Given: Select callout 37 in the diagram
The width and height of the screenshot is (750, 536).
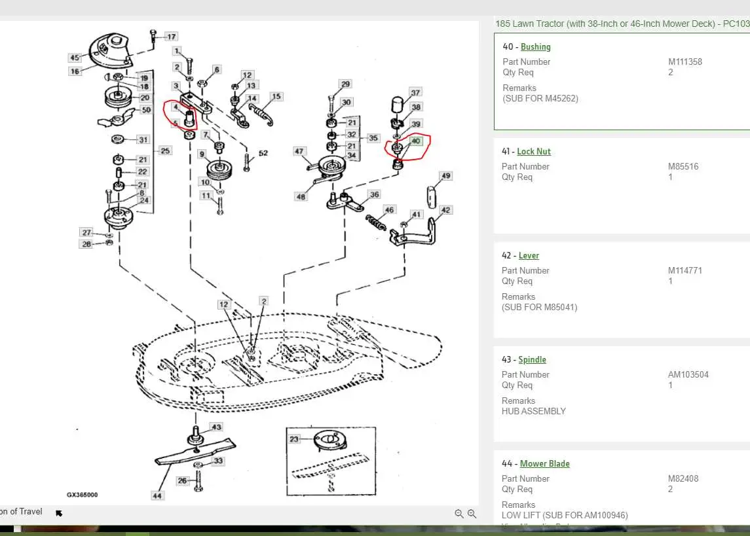Looking at the screenshot, I should [416, 93].
